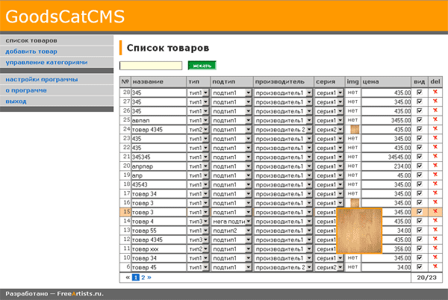Open серия2 dropdown in row 24

329,130
